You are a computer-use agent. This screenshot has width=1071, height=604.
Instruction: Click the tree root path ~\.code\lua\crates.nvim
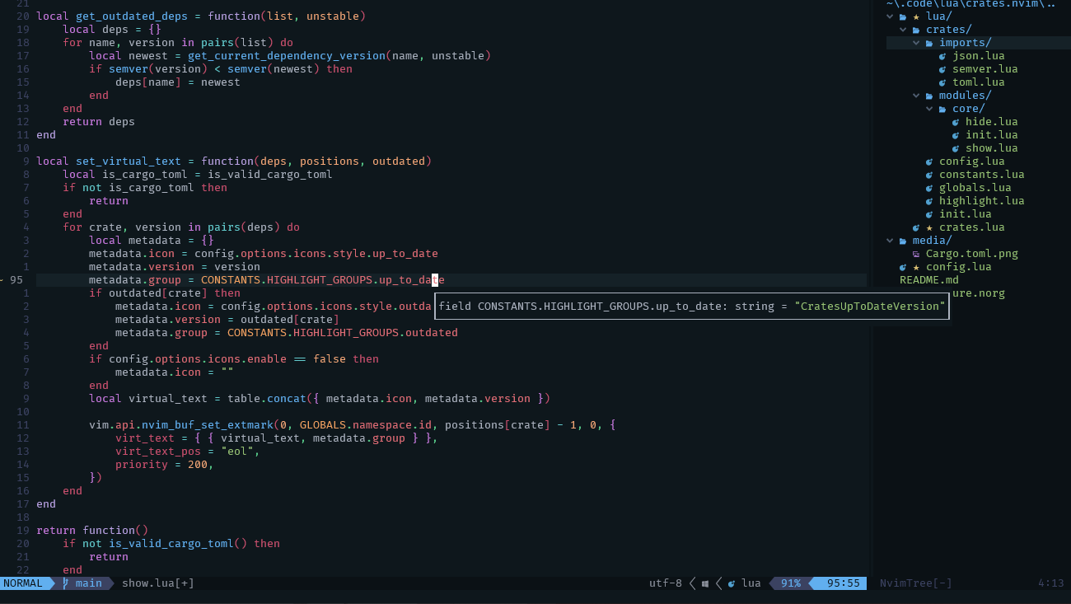970,4
